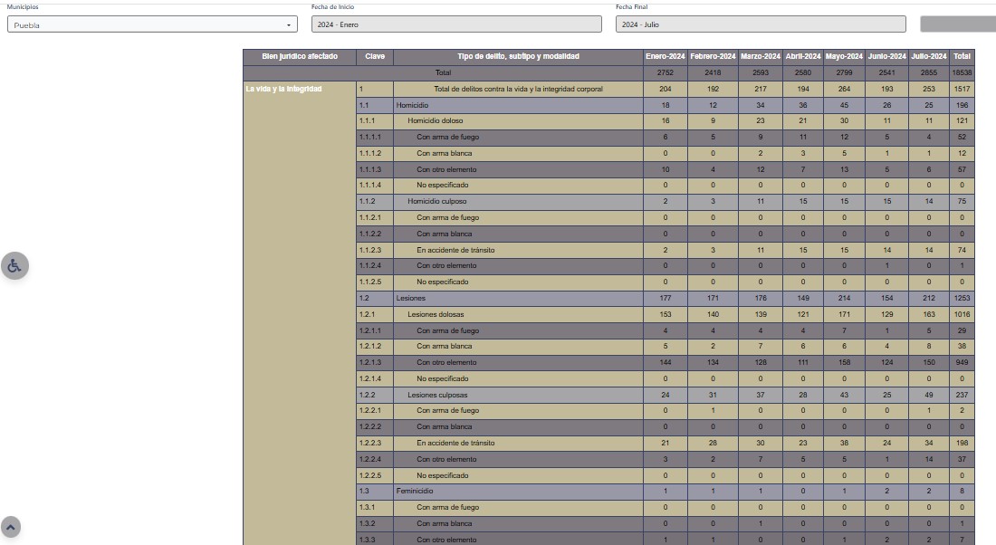Click the Tipo de delito column header

(518, 56)
